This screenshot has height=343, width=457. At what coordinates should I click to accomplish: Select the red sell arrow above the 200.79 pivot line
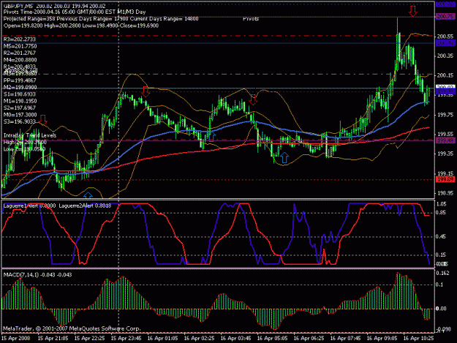click(x=412, y=11)
